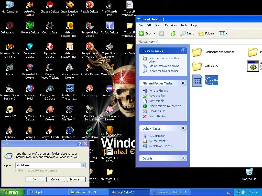The height and width of the screenshot is (196, 262).
Task: Expand the Details panel
Action: click(183, 158)
